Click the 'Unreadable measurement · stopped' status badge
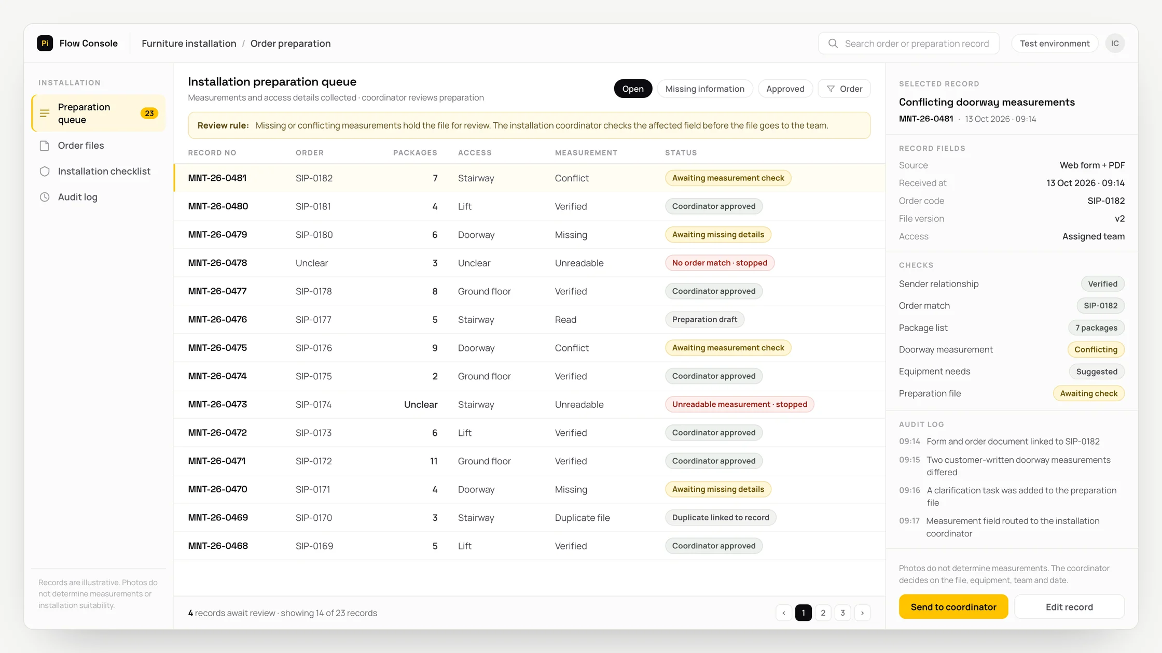Screen dimensions: 1162x653 pyautogui.click(x=740, y=404)
